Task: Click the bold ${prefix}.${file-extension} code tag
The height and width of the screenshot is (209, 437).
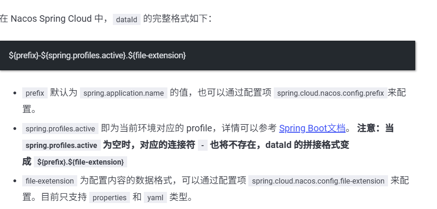Action: coord(80,162)
